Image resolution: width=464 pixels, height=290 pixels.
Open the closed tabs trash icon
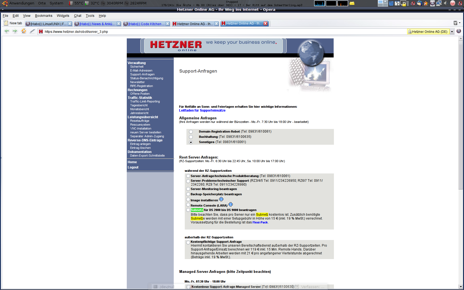pos(455,23)
